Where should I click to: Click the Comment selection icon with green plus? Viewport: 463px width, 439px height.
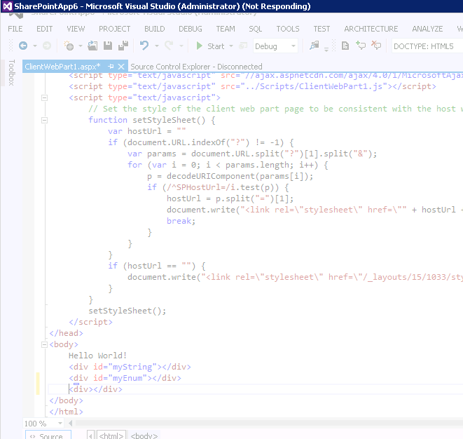pos(361,46)
